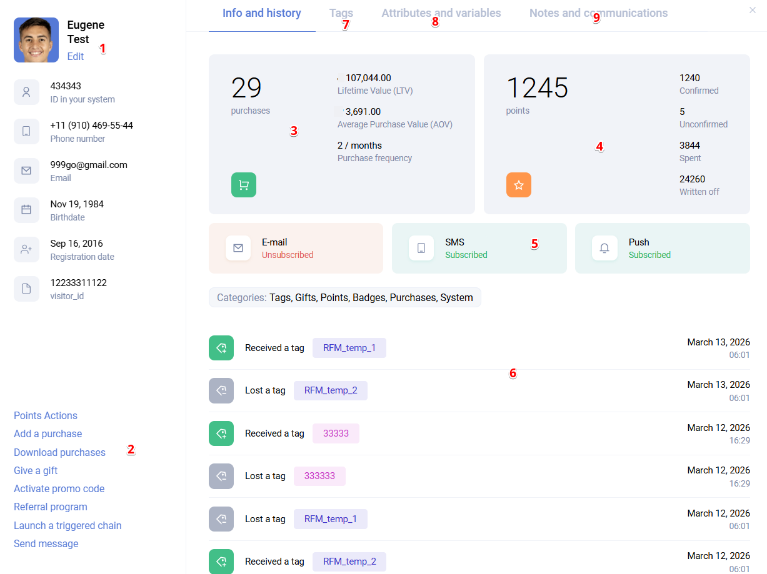Select the pink 33333 tag chip
The height and width of the screenshot is (574, 767).
pos(336,433)
